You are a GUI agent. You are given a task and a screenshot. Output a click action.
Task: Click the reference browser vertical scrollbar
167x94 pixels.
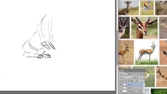pyautogui.click(x=117, y=48)
